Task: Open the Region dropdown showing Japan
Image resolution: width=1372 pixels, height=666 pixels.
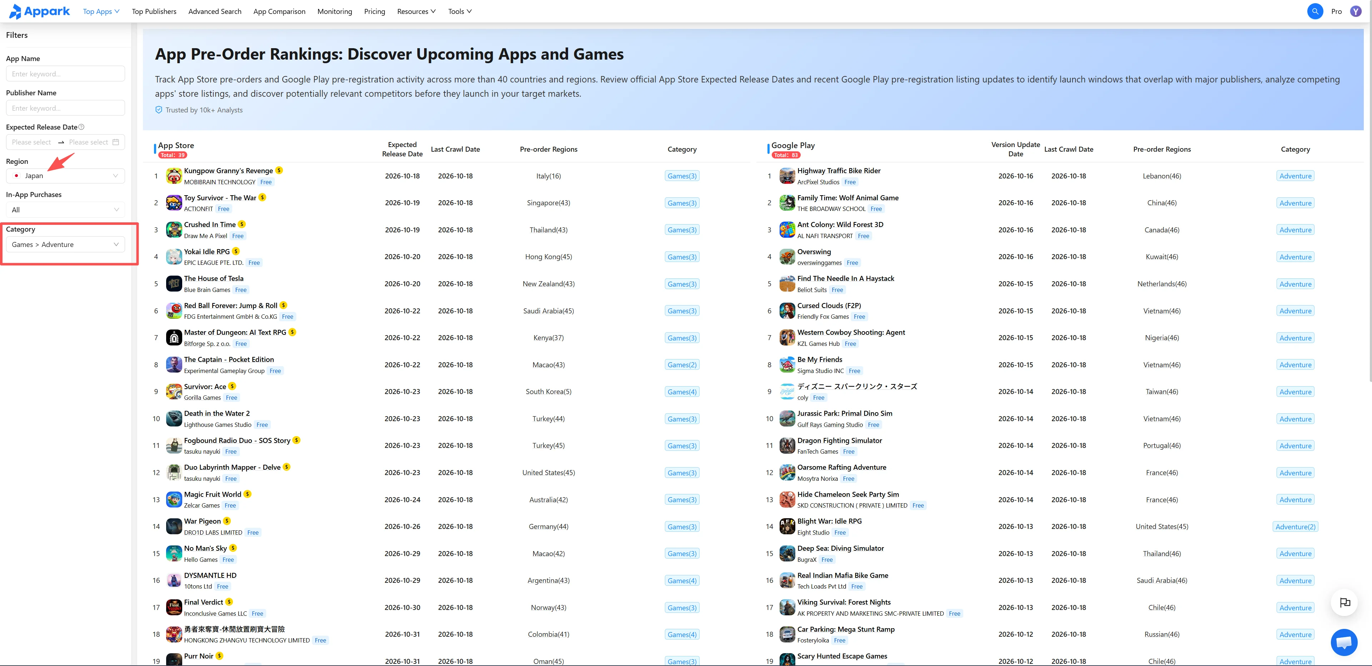Action: click(x=65, y=176)
